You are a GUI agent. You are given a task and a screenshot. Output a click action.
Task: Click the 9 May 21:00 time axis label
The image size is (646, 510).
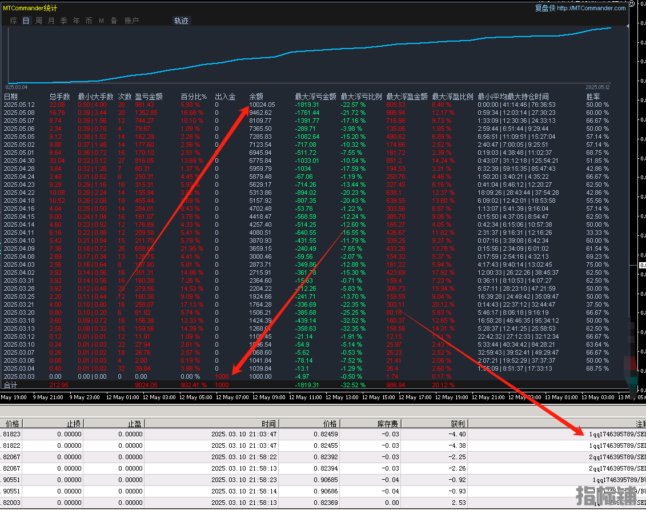click(48, 397)
